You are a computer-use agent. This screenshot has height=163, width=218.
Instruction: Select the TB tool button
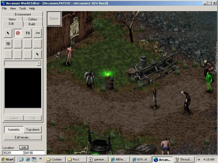(x=8, y=44)
